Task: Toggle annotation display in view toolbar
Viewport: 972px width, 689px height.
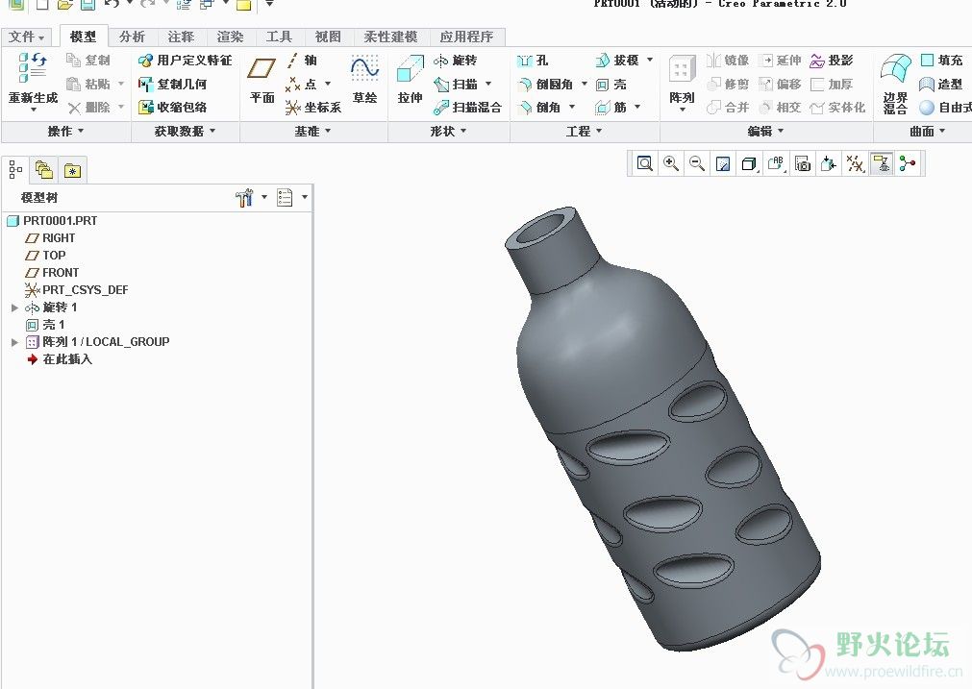Action: click(x=882, y=163)
